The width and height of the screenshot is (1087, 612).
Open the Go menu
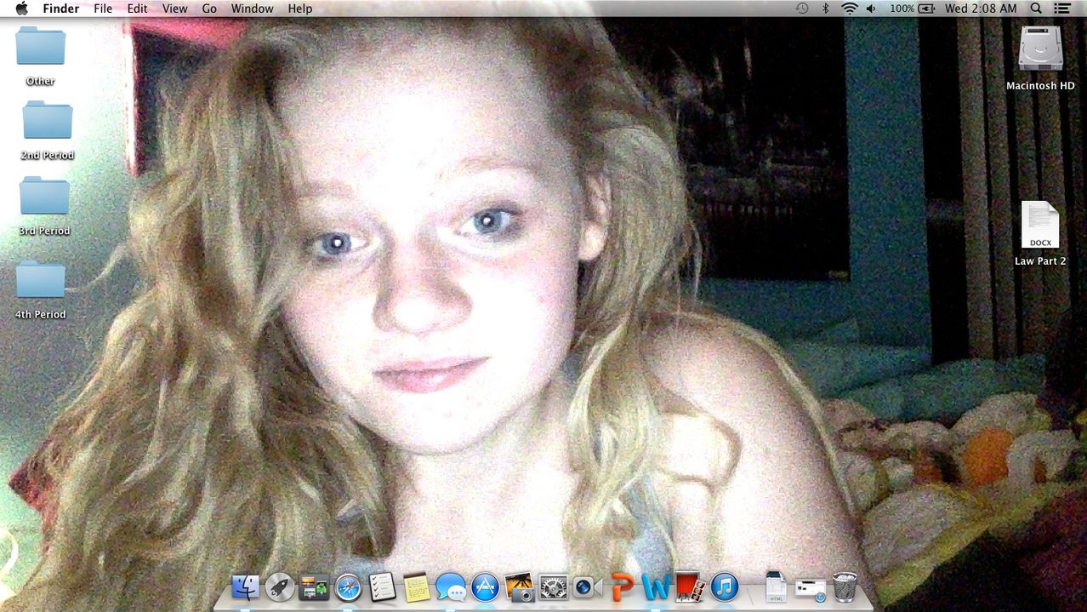tap(209, 9)
